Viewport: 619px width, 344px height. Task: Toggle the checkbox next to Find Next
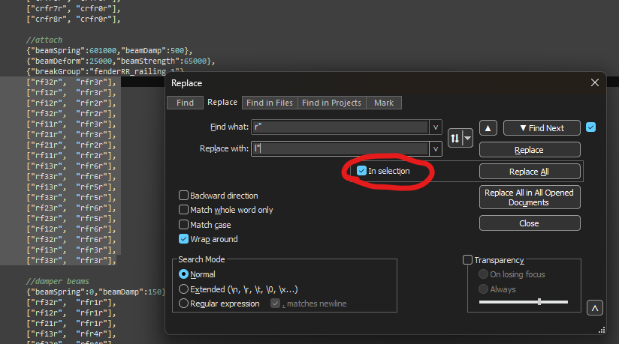[590, 127]
